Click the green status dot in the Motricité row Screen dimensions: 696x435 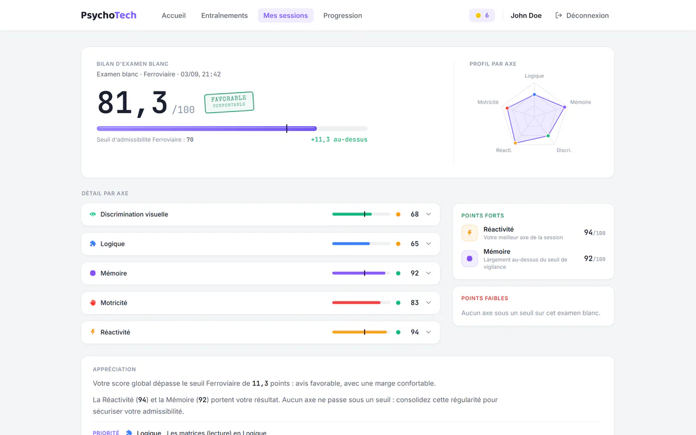pyautogui.click(x=398, y=302)
